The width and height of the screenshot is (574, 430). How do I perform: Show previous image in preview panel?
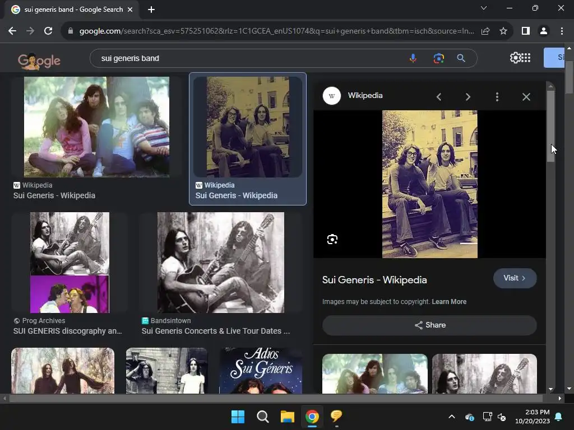coord(439,97)
